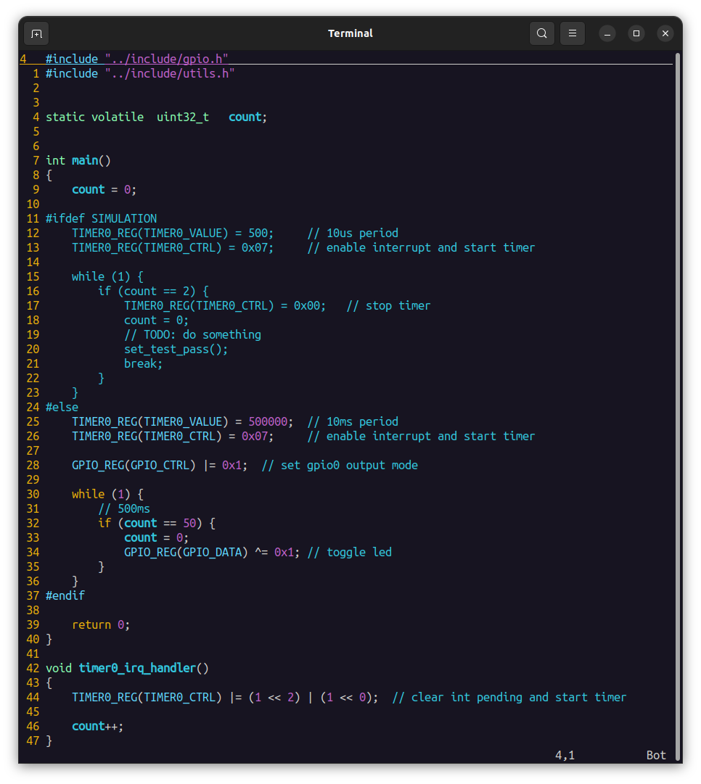Click 'TIMER0_REG(TIMER0_VALUE) = 500;' statement
This screenshot has height=784, width=701.
pos(173,233)
